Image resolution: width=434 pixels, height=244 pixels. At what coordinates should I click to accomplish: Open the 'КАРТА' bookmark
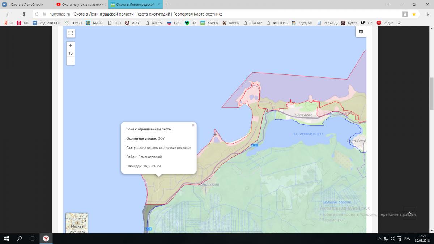(209, 23)
